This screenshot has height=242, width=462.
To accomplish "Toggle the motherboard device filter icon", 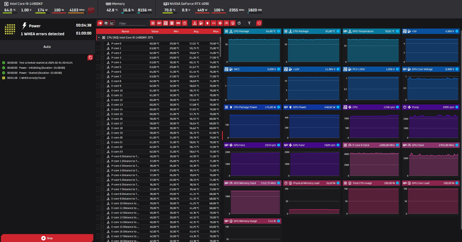I will [x=166, y=23].
